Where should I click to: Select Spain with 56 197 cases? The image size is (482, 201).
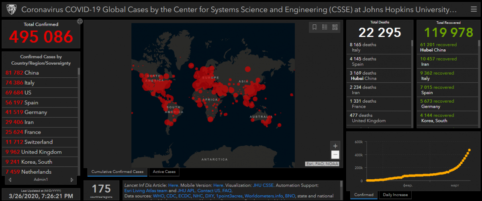pyautogui.click(x=39, y=102)
